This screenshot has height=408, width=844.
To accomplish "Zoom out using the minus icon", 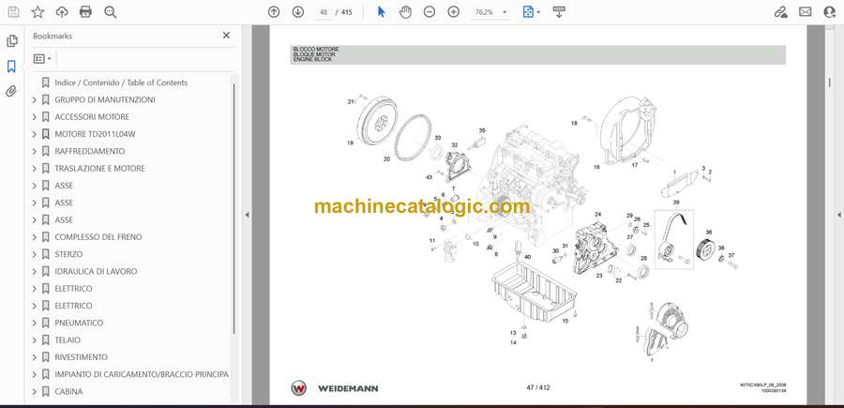I will [x=430, y=12].
